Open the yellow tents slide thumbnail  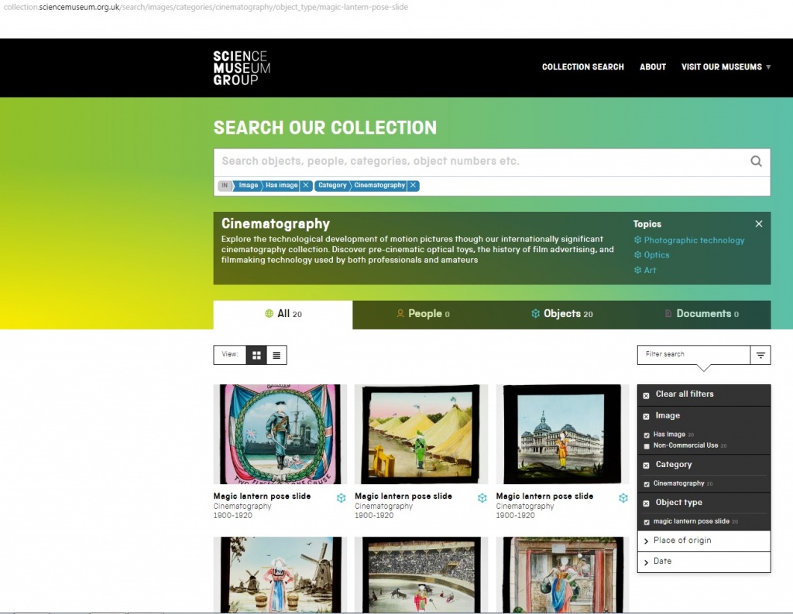[421, 435]
